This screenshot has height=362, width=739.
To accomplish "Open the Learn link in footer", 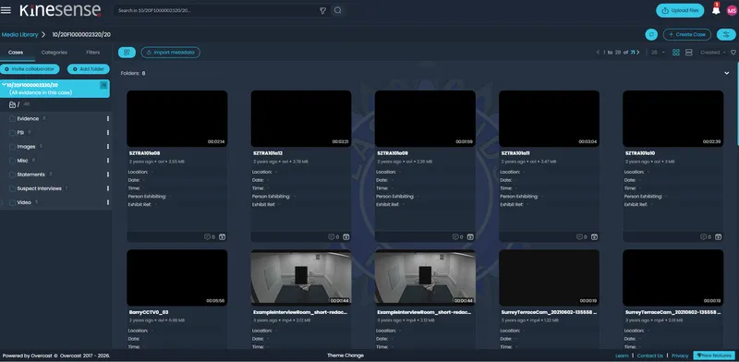I will (622, 356).
